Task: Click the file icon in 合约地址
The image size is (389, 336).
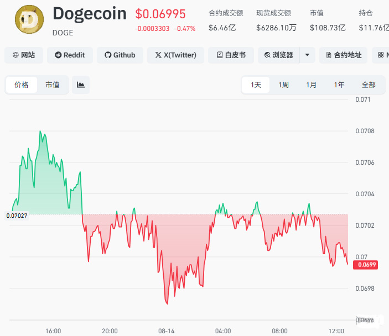Action: point(329,55)
